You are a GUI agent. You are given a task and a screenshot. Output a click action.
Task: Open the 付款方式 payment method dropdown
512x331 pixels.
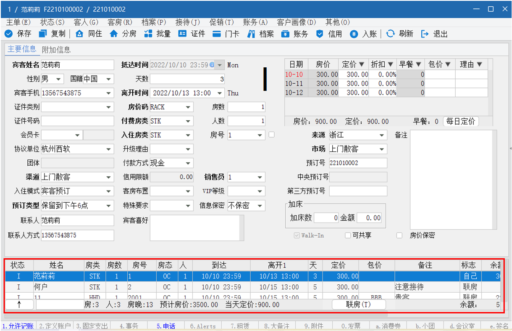point(189,163)
